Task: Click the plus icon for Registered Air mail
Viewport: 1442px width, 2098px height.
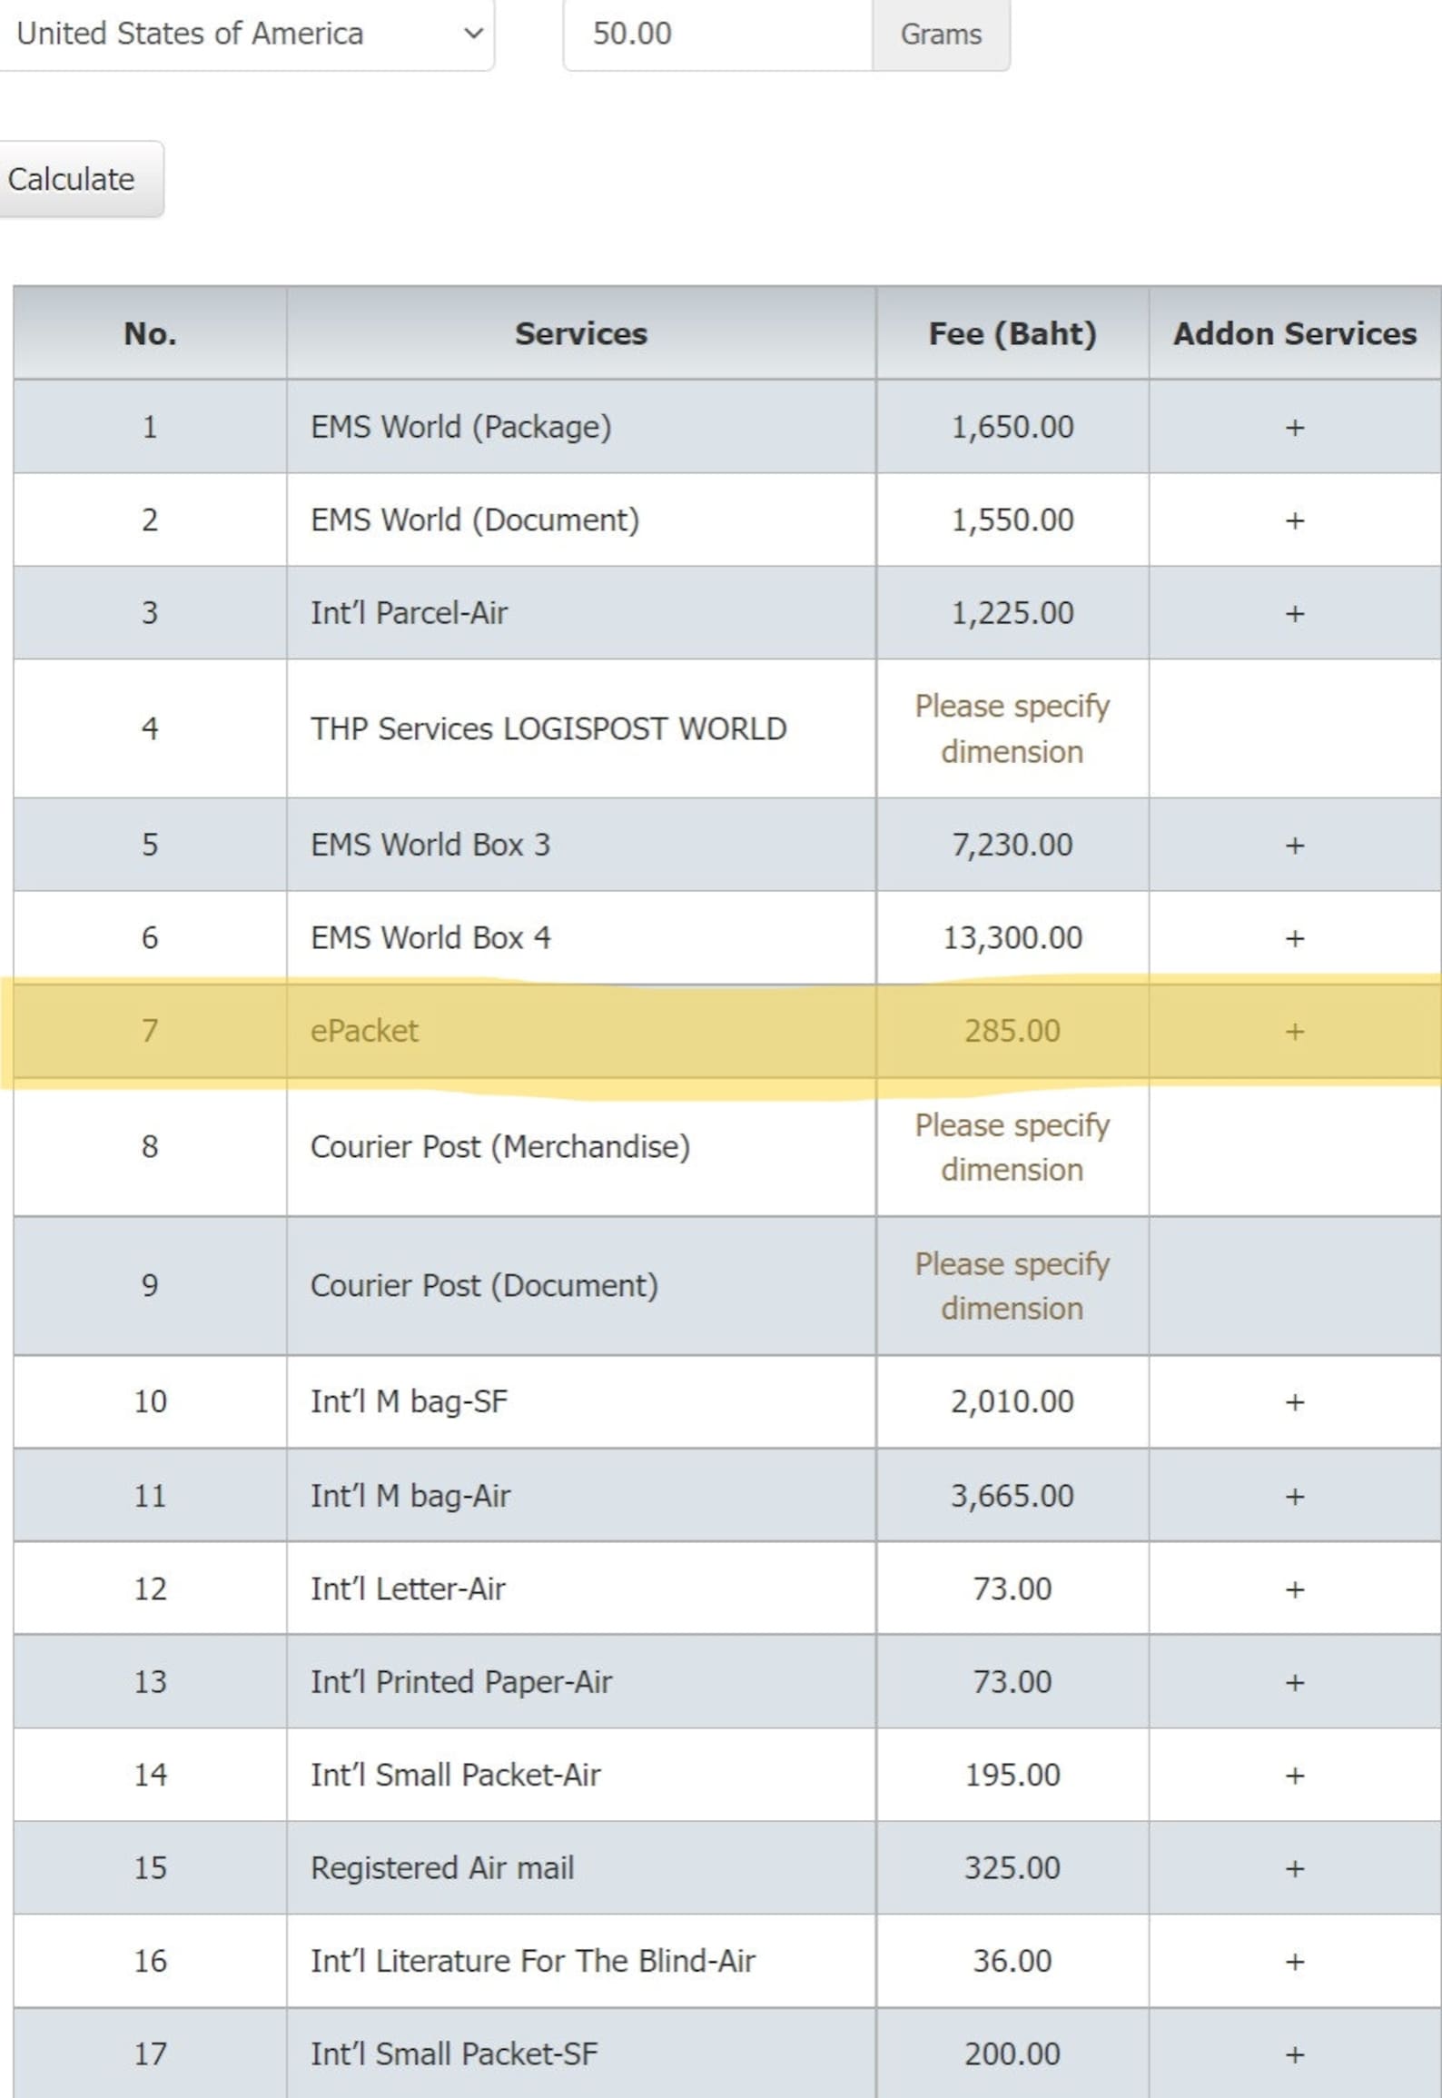Action: (1295, 1868)
